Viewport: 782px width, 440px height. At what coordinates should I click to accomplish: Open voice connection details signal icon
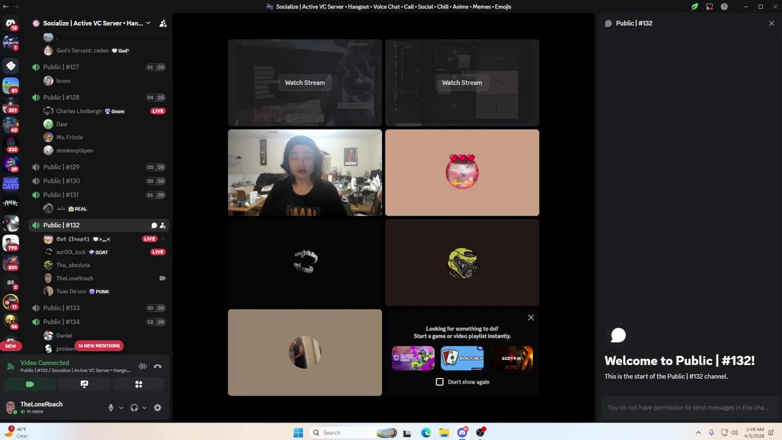pos(10,366)
